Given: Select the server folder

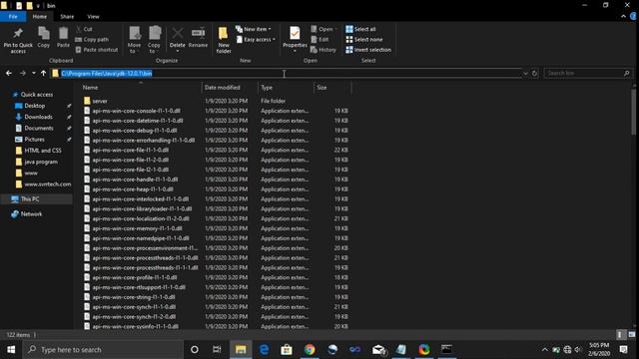Looking at the screenshot, I should 100,101.
